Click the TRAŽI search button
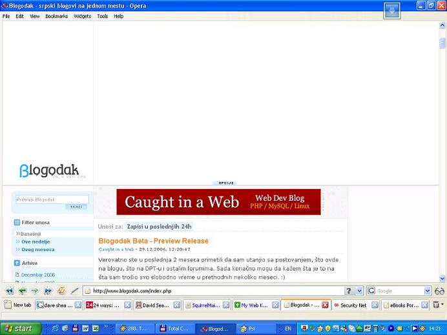Image resolution: width=447 pixels, height=335 pixels. point(76,207)
